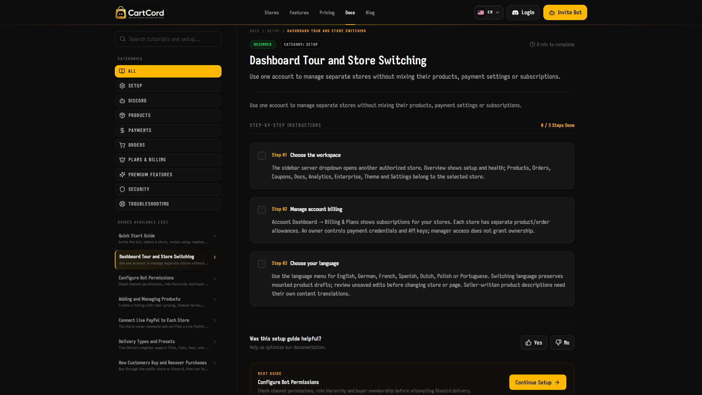Image resolution: width=702 pixels, height=395 pixels.
Task: Click the Invite Bot button
Action: click(565, 12)
